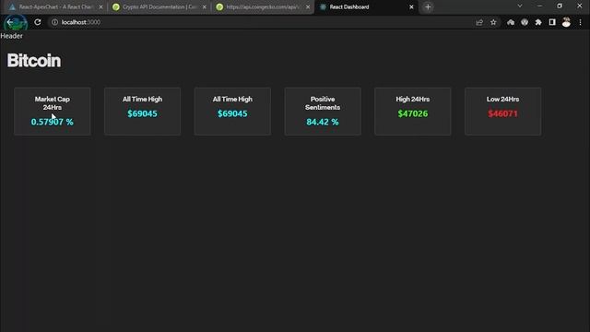Open a new browser tab
The height and width of the screenshot is (332, 590).
428,6
